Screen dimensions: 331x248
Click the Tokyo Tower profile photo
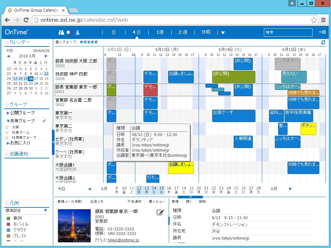pyautogui.click(x=74, y=226)
